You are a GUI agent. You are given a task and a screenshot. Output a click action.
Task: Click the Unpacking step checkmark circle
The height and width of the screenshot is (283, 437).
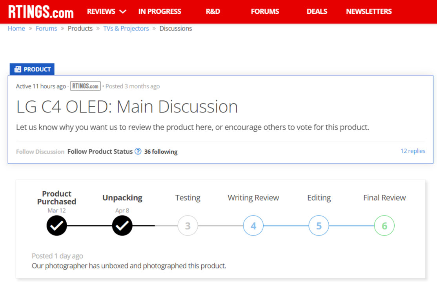[x=122, y=226]
